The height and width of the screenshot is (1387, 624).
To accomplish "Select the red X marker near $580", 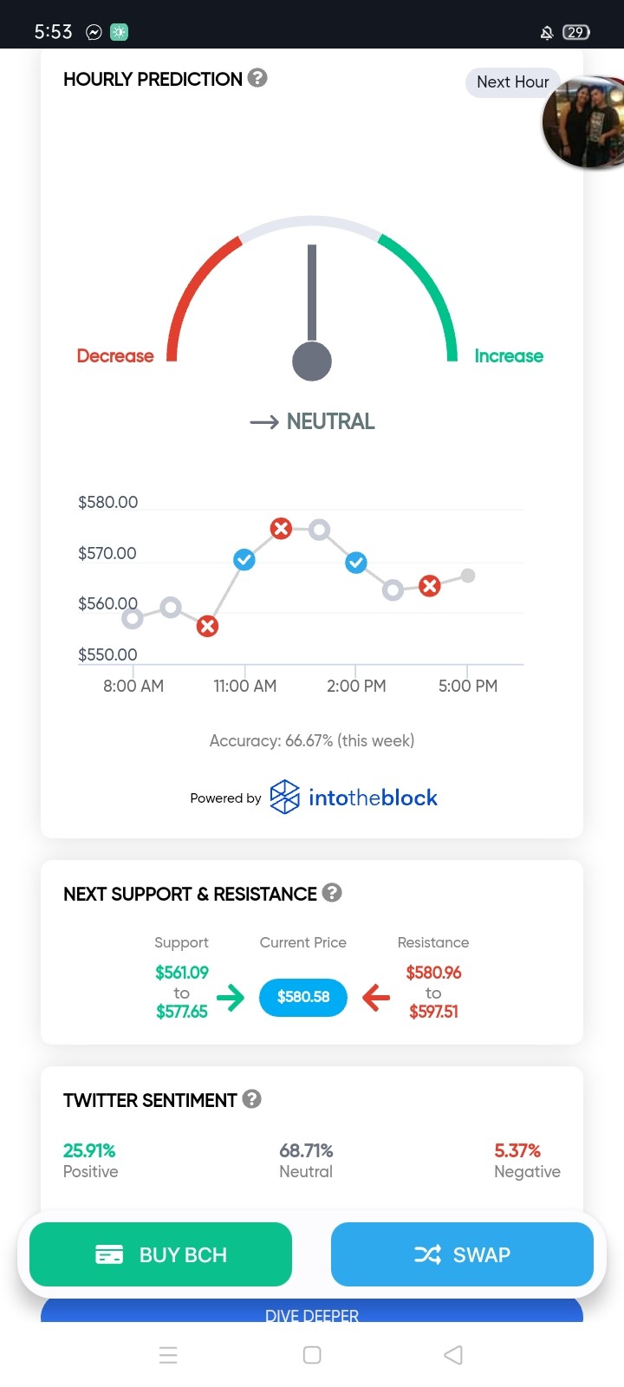I will [x=281, y=528].
